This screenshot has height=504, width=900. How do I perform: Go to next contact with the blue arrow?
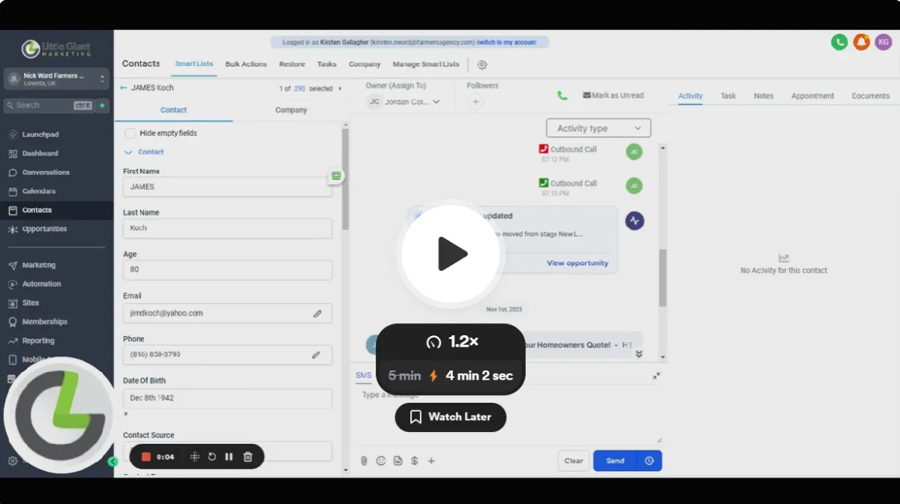point(340,88)
